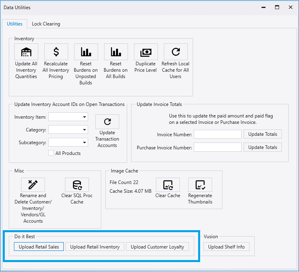
Task: Focus the Invoice Number input field
Action: (x=218, y=134)
